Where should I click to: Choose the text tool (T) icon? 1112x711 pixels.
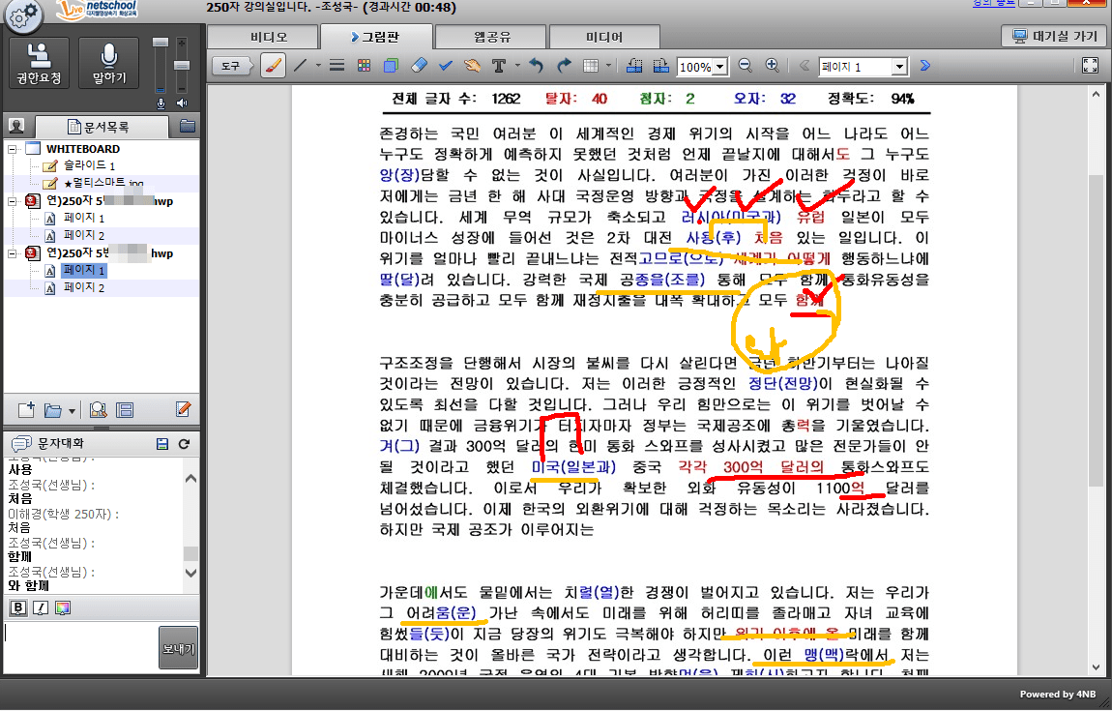(x=499, y=67)
